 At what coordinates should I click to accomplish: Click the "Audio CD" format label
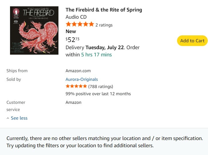pos(76,17)
